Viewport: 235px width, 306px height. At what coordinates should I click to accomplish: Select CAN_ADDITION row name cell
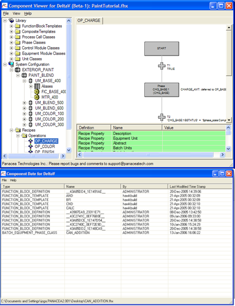pos(78,233)
